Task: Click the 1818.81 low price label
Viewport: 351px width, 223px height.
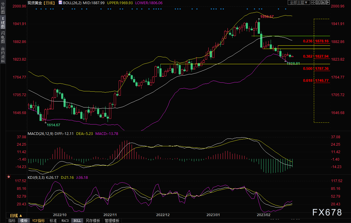Action: coord(293,63)
